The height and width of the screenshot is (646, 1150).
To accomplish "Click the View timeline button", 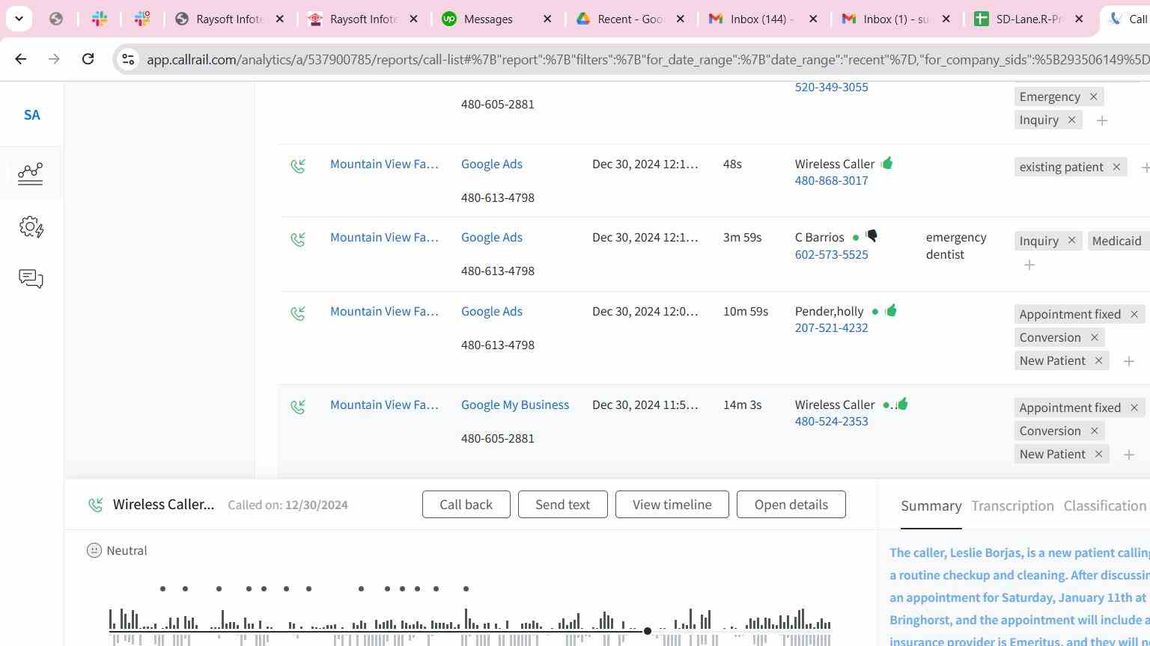I will pos(672,505).
